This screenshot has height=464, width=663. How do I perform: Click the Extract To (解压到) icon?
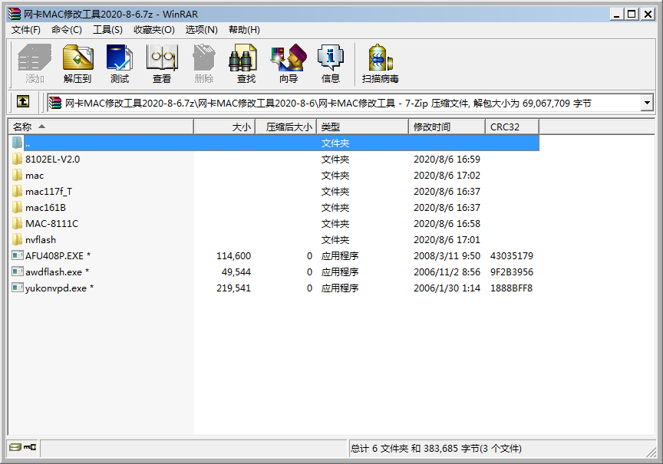click(78, 64)
